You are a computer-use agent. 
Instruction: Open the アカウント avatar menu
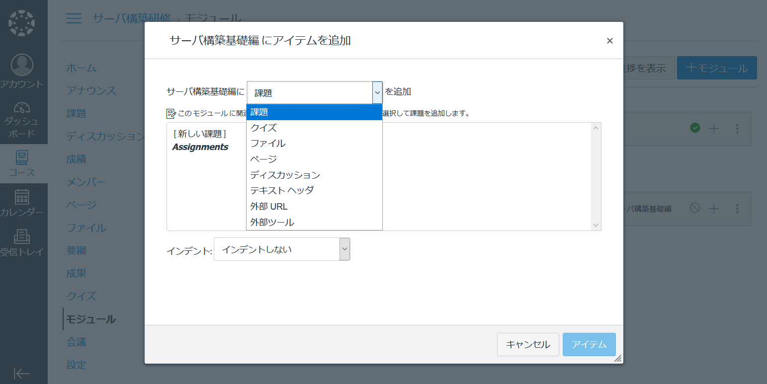click(x=22, y=71)
